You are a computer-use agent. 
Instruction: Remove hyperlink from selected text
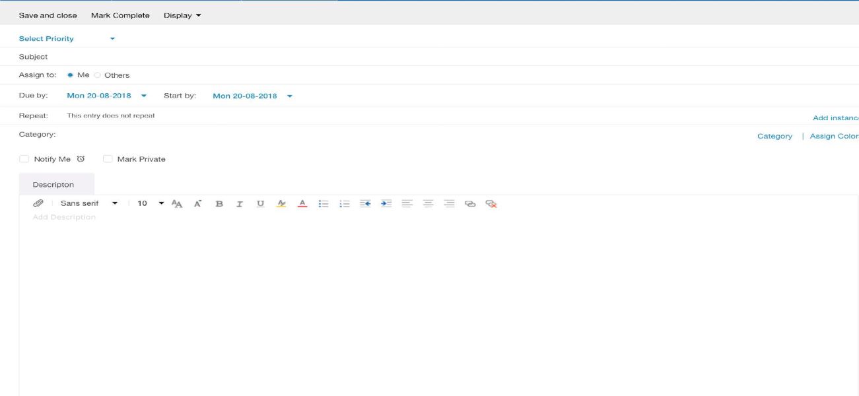491,203
